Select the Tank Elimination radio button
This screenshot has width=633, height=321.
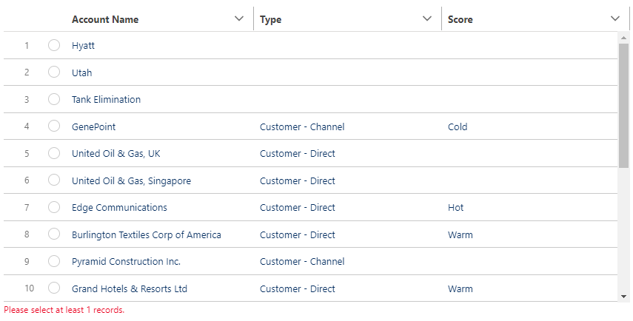pos(54,99)
